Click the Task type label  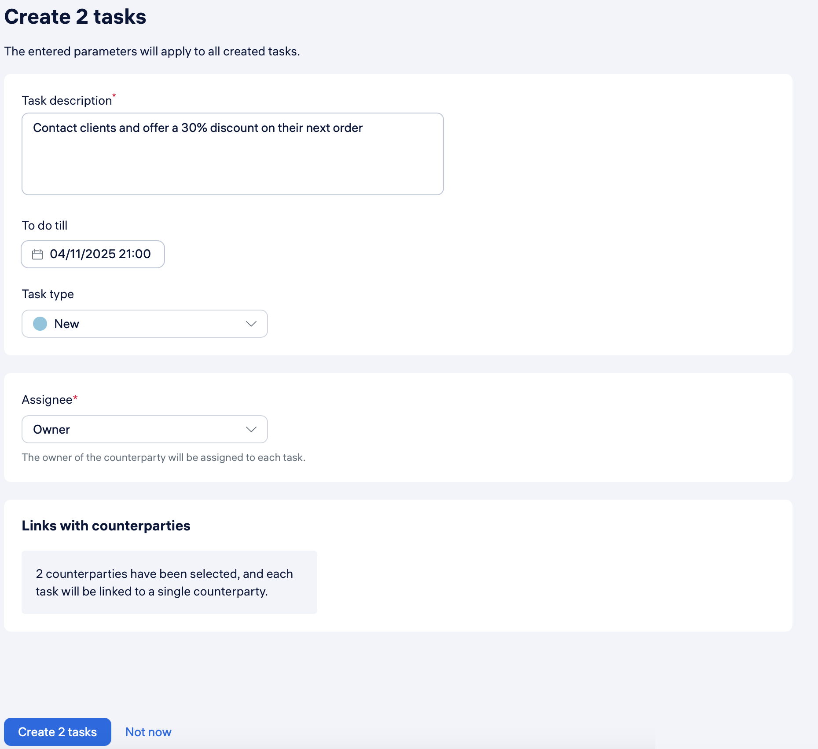(48, 294)
